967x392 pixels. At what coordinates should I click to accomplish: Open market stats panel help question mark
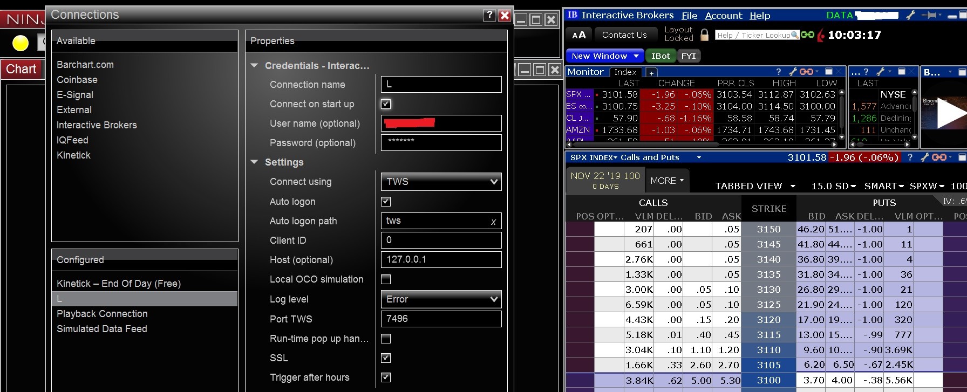(x=866, y=72)
